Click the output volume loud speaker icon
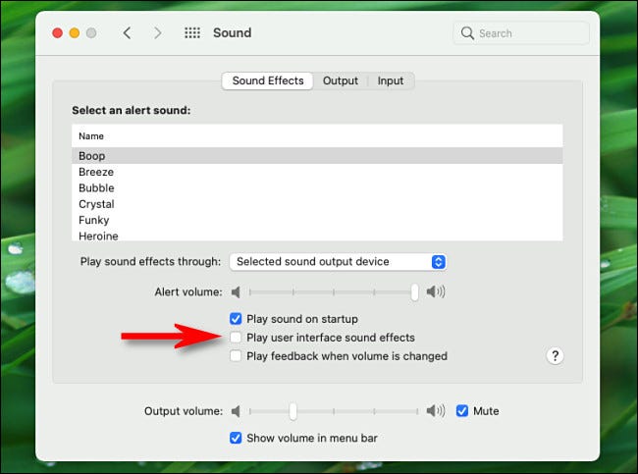Viewport: 638px width, 474px height. [436, 411]
